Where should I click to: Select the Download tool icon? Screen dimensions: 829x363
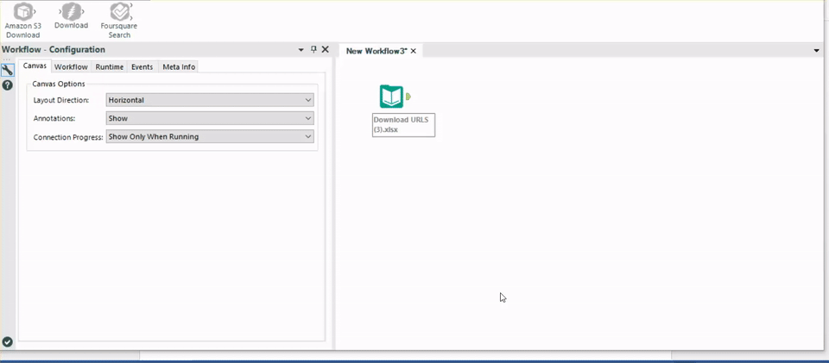pyautogui.click(x=72, y=11)
